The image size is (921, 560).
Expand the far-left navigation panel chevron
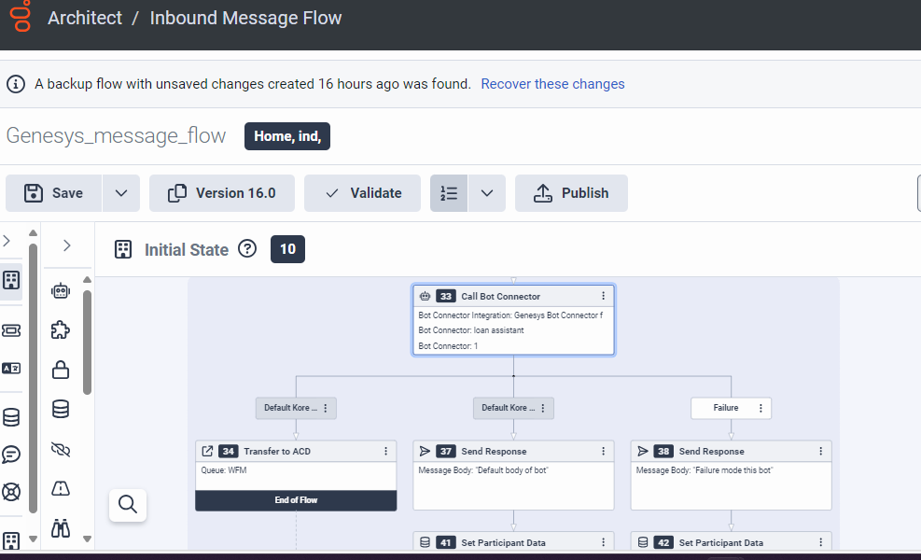7,241
